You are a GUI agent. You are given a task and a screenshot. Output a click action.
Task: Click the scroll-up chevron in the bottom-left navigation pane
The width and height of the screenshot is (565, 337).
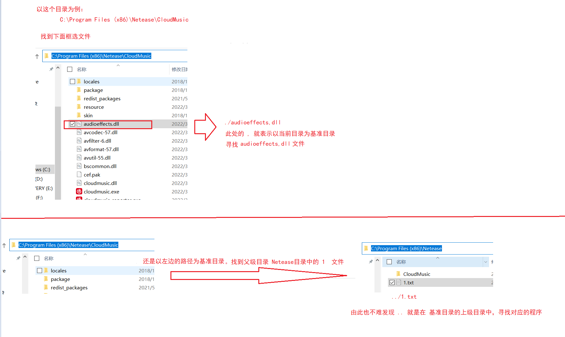point(25,257)
